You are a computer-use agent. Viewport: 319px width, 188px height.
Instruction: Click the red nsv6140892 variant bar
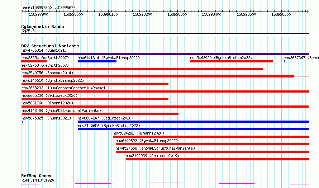(213, 144)
